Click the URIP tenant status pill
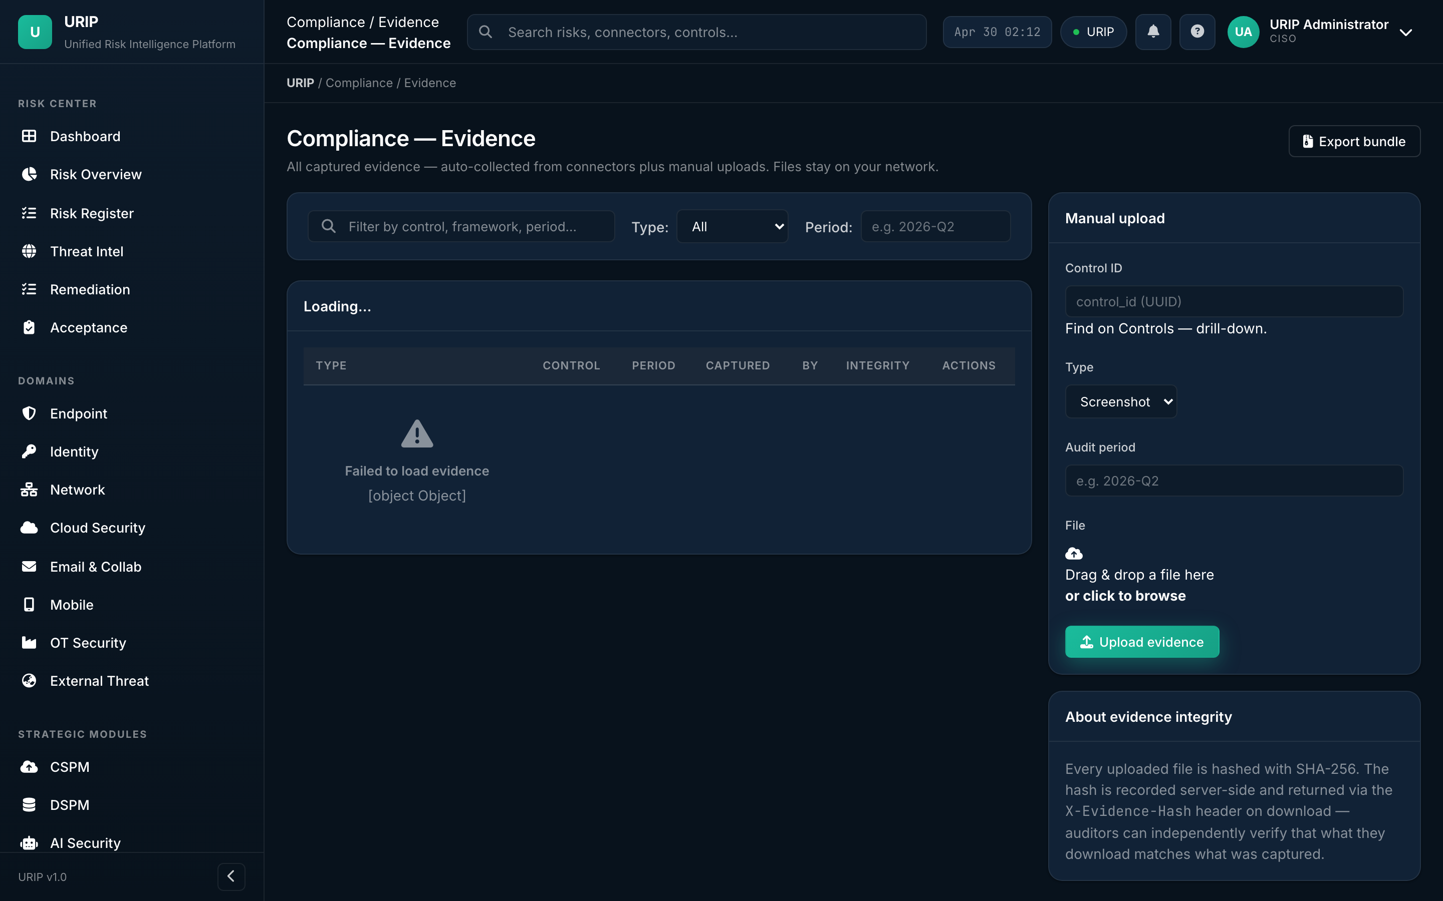 pyautogui.click(x=1093, y=32)
